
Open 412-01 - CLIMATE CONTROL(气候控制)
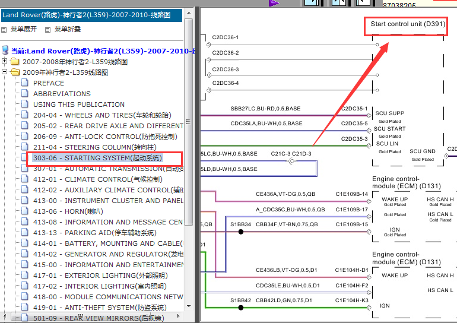pos(98,179)
